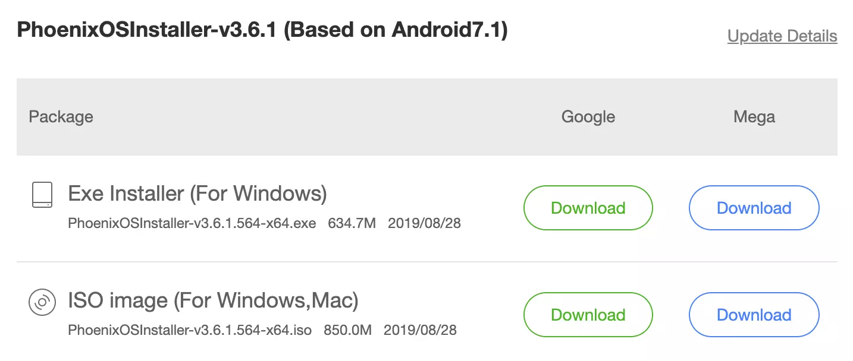The height and width of the screenshot is (361, 853).
Task: Click the Package column header
Action: click(x=61, y=116)
